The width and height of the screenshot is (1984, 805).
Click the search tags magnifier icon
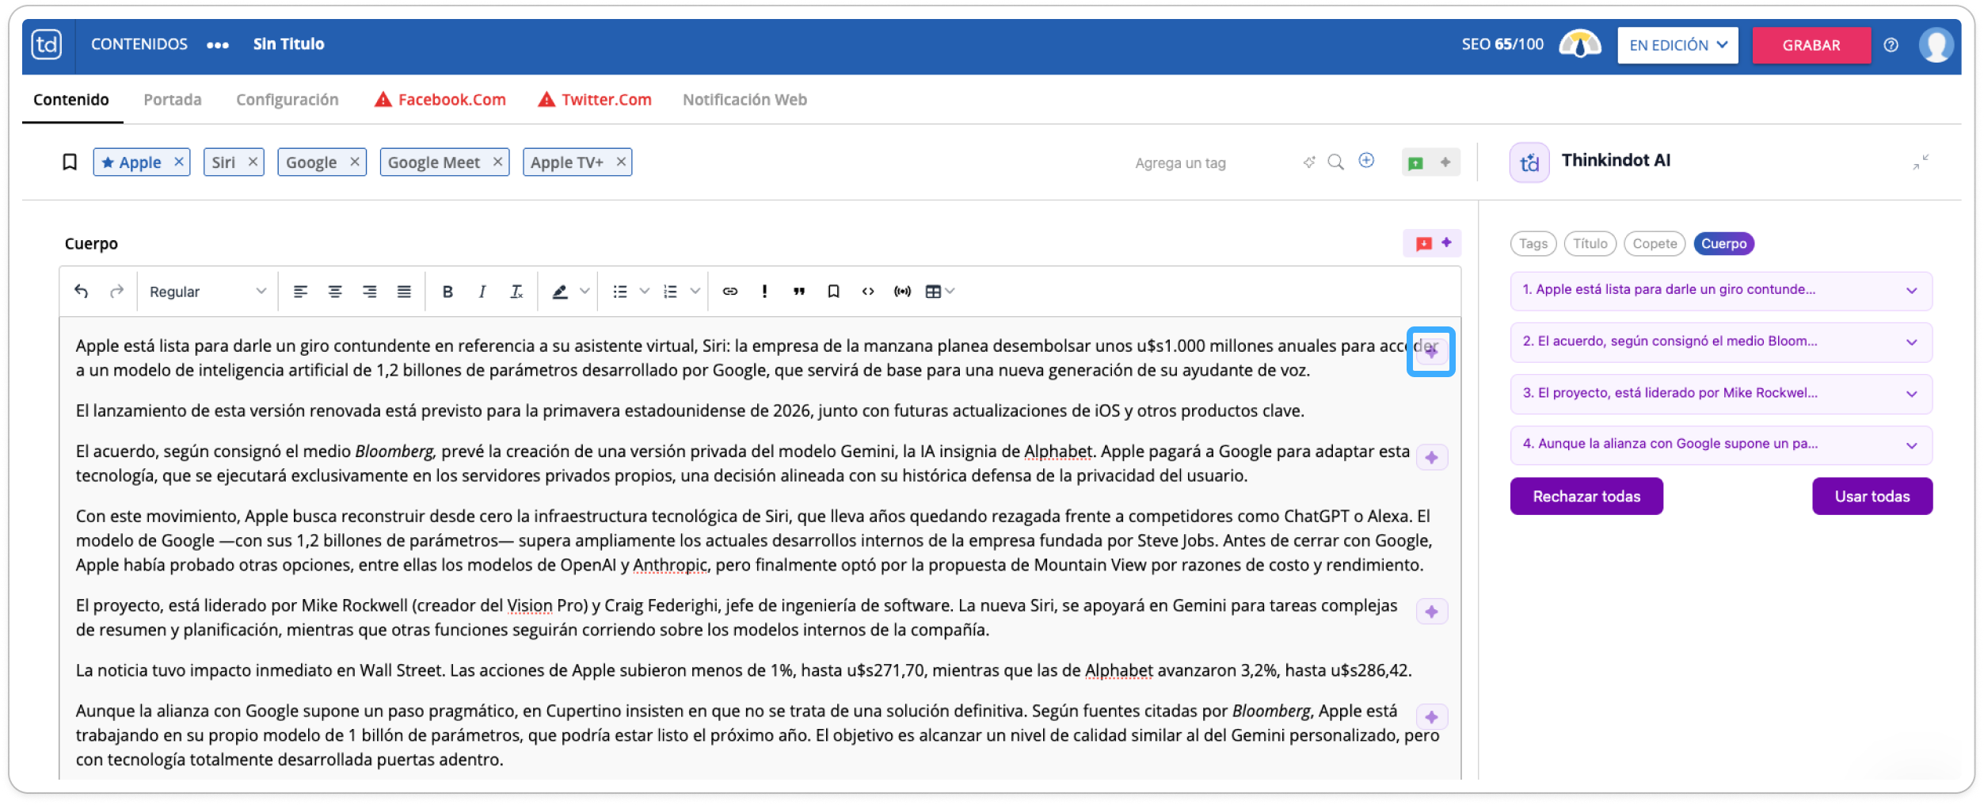(1336, 162)
